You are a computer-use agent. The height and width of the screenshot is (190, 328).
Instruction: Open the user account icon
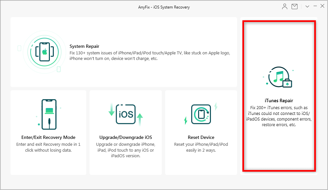[x=284, y=7]
